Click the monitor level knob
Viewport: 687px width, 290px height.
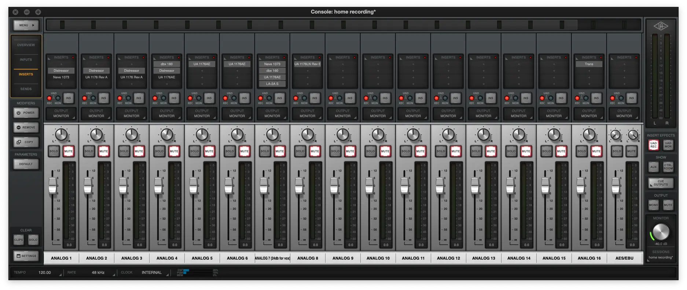tap(661, 232)
